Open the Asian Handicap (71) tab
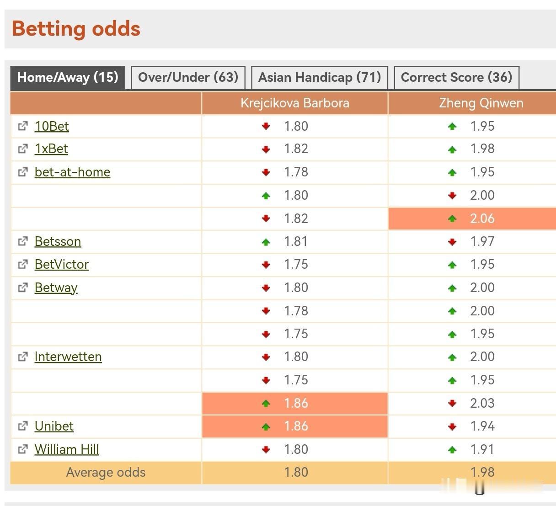 pos(320,77)
